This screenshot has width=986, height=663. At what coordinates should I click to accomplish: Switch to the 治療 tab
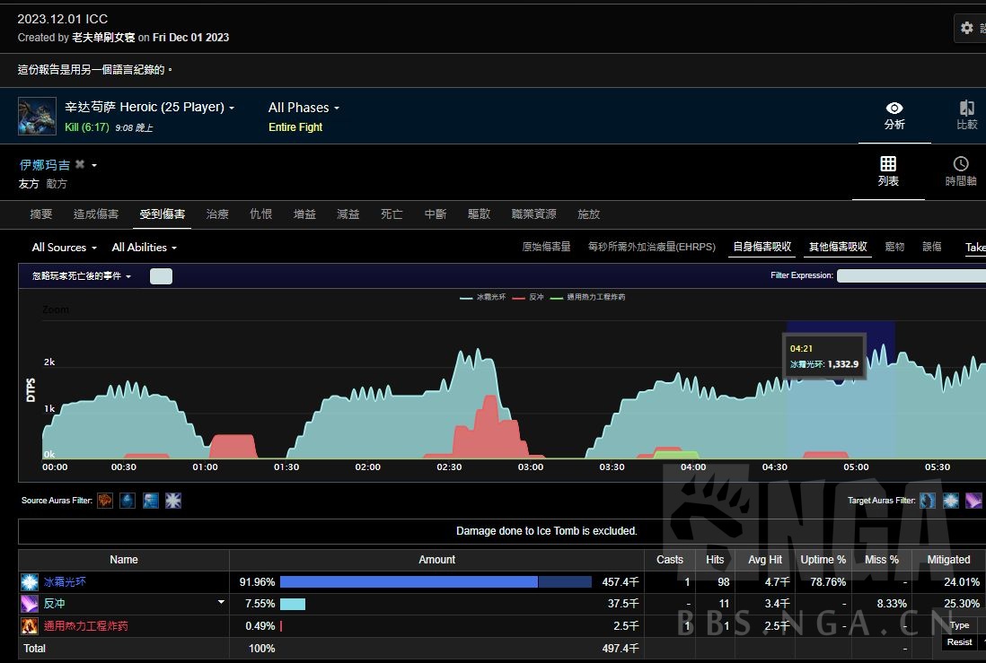(217, 214)
